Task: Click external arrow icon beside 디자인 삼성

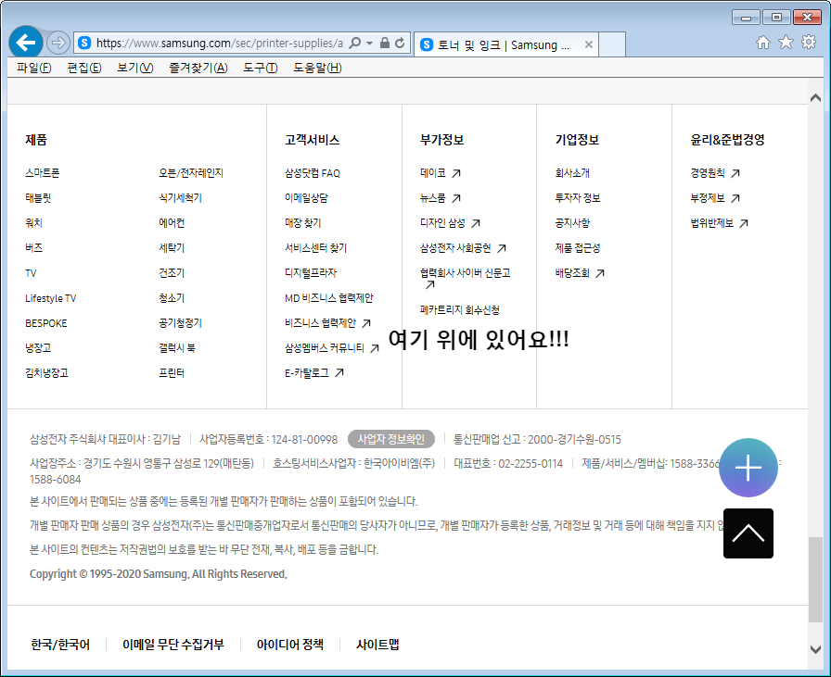Action: [x=476, y=223]
